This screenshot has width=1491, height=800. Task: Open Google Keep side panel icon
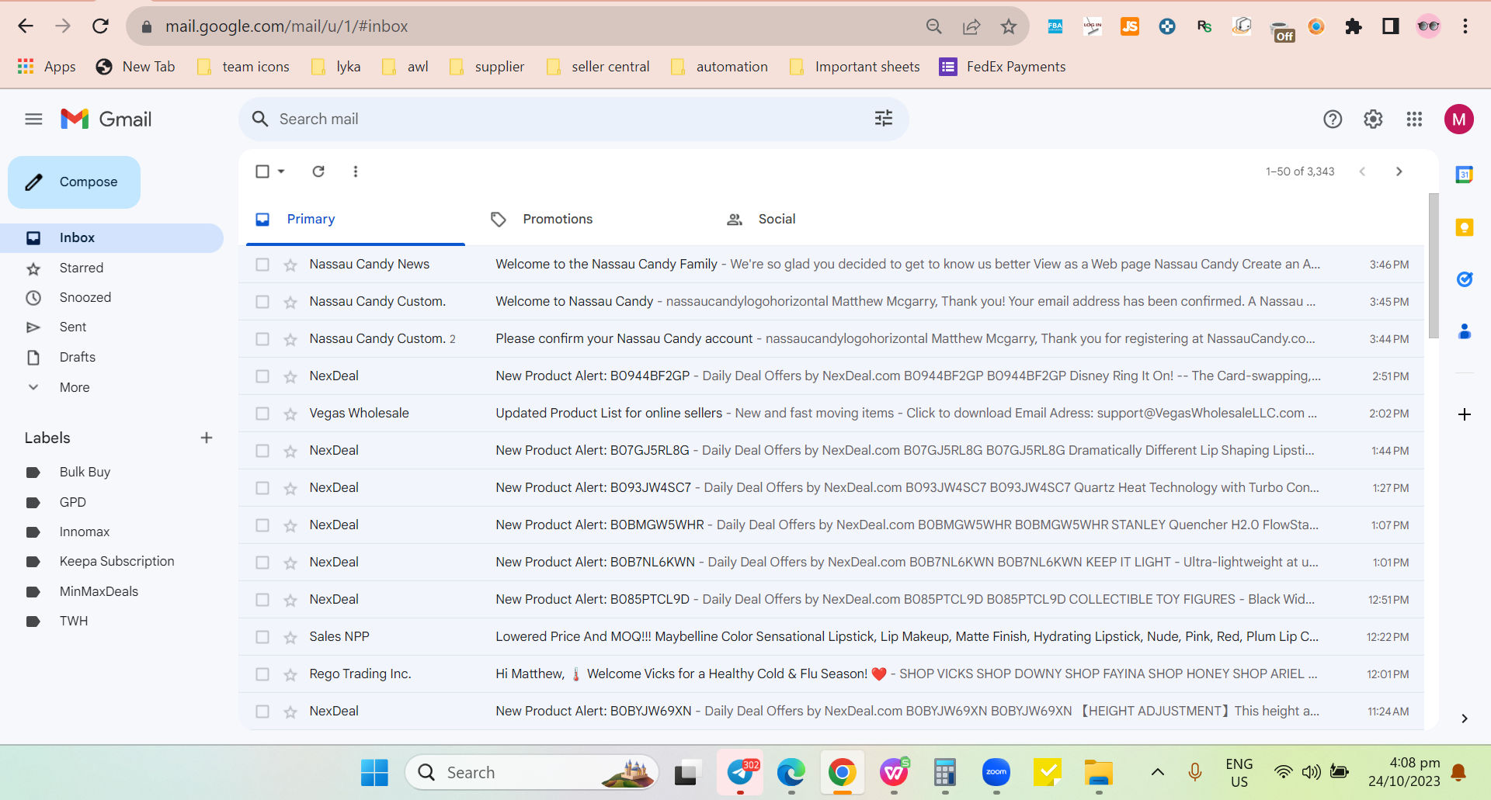[x=1465, y=227]
